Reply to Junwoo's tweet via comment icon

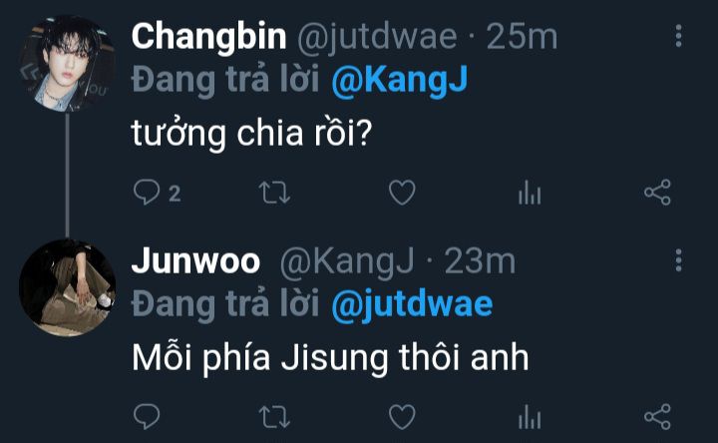pos(147,416)
